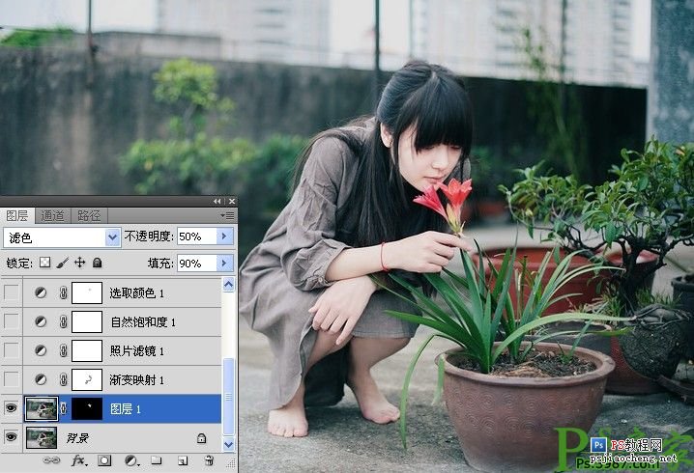
Task: Open the 滤色 blend mode dropdown
Action: [x=112, y=237]
